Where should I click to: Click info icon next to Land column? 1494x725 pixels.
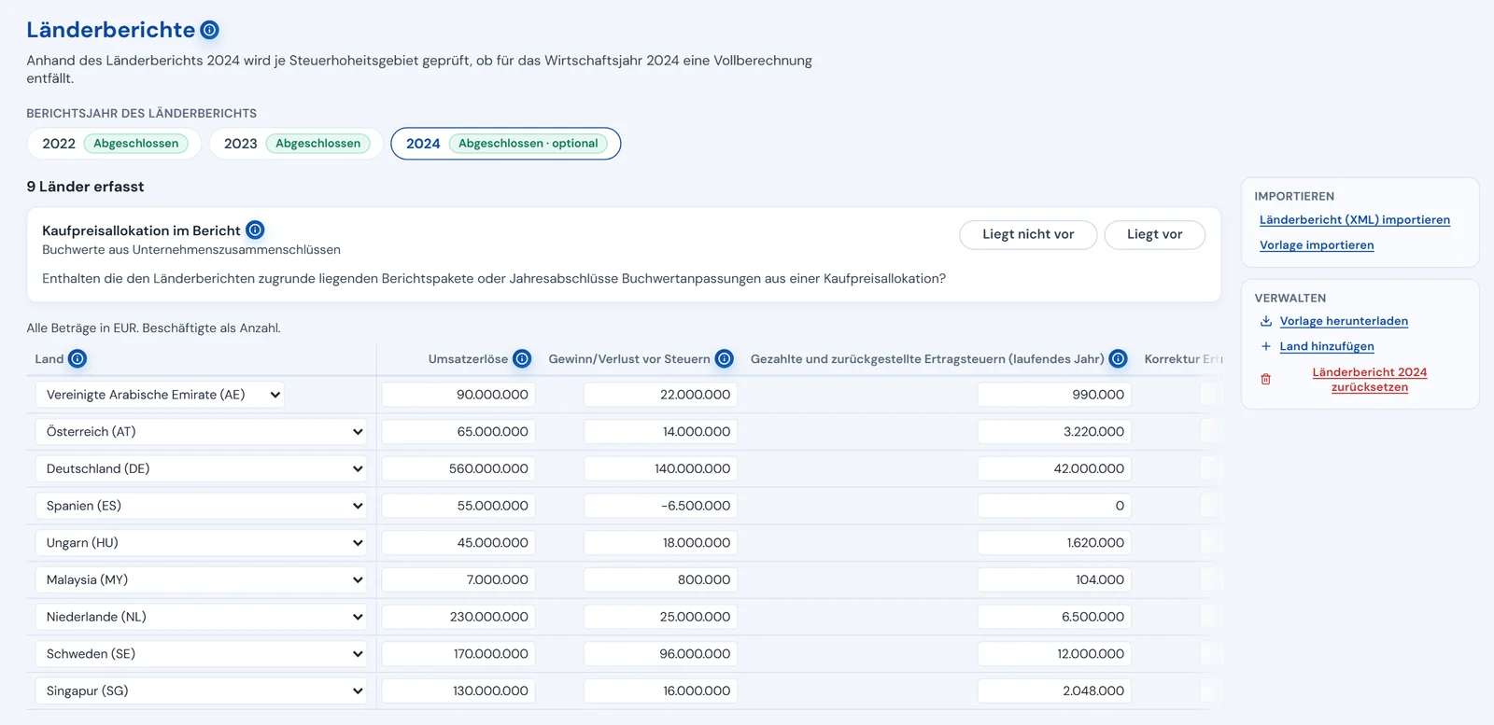[78, 358]
